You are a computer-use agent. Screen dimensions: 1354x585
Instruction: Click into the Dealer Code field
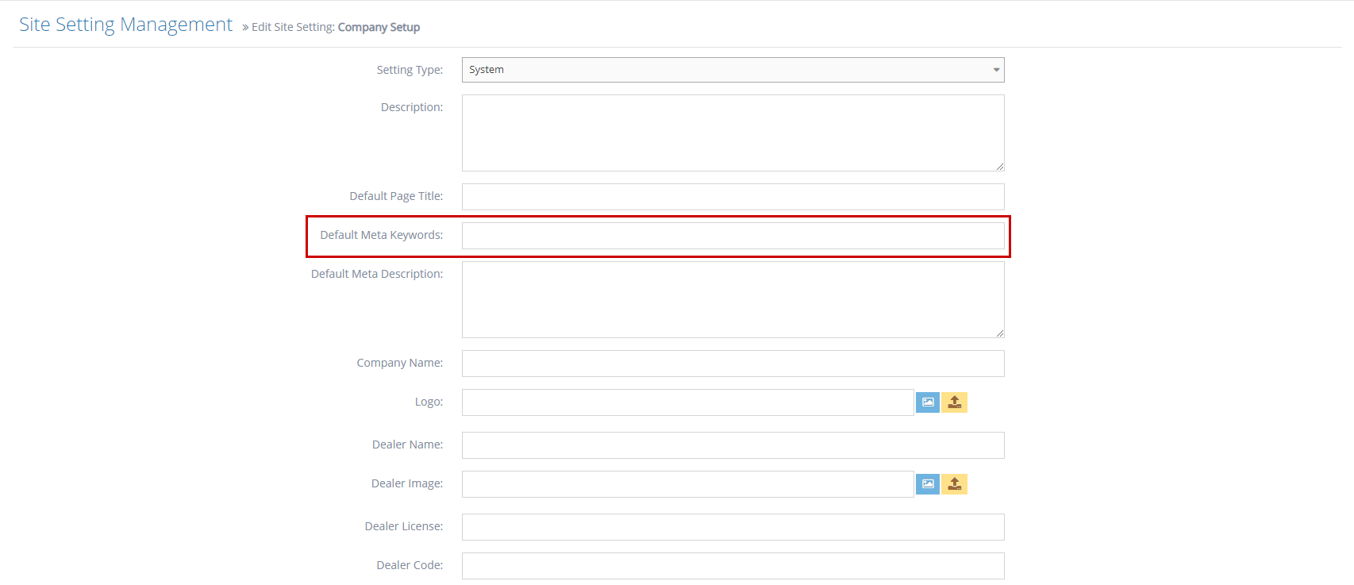click(x=733, y=566)
